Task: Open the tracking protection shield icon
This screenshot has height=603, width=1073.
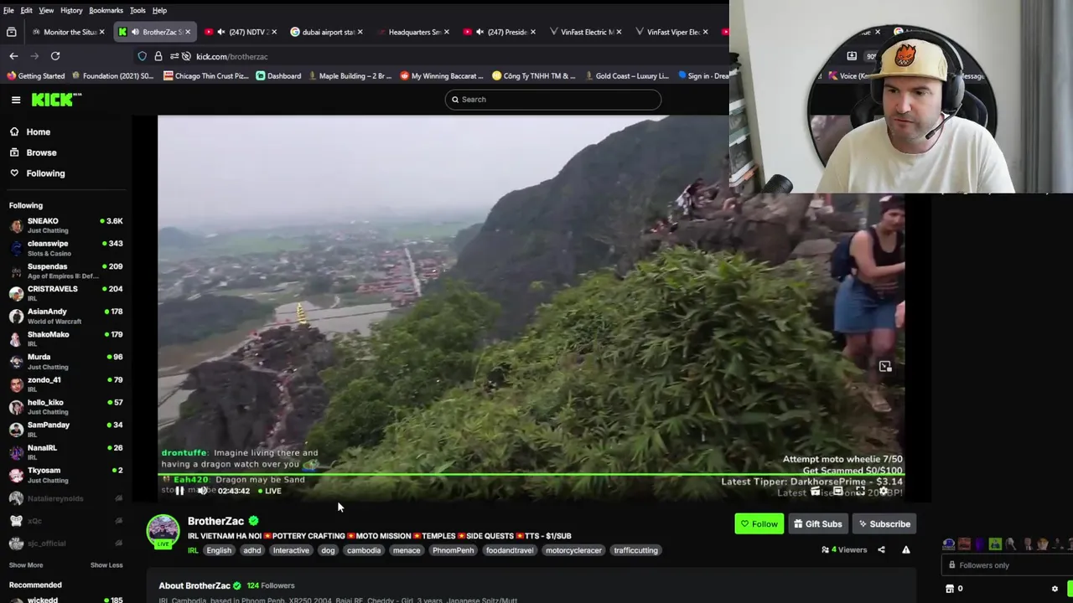Action: pyautogui.click(x=143, y=56)
